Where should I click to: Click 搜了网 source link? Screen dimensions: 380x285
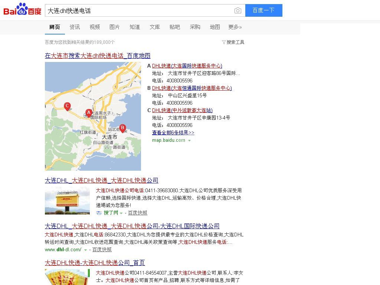coord(111,213)
